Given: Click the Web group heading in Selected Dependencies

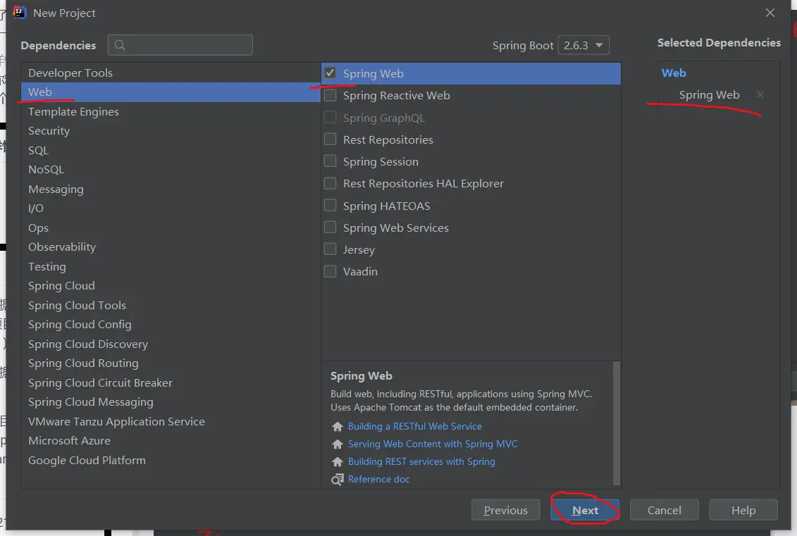Looking at the screenshot, I should 674,73.
